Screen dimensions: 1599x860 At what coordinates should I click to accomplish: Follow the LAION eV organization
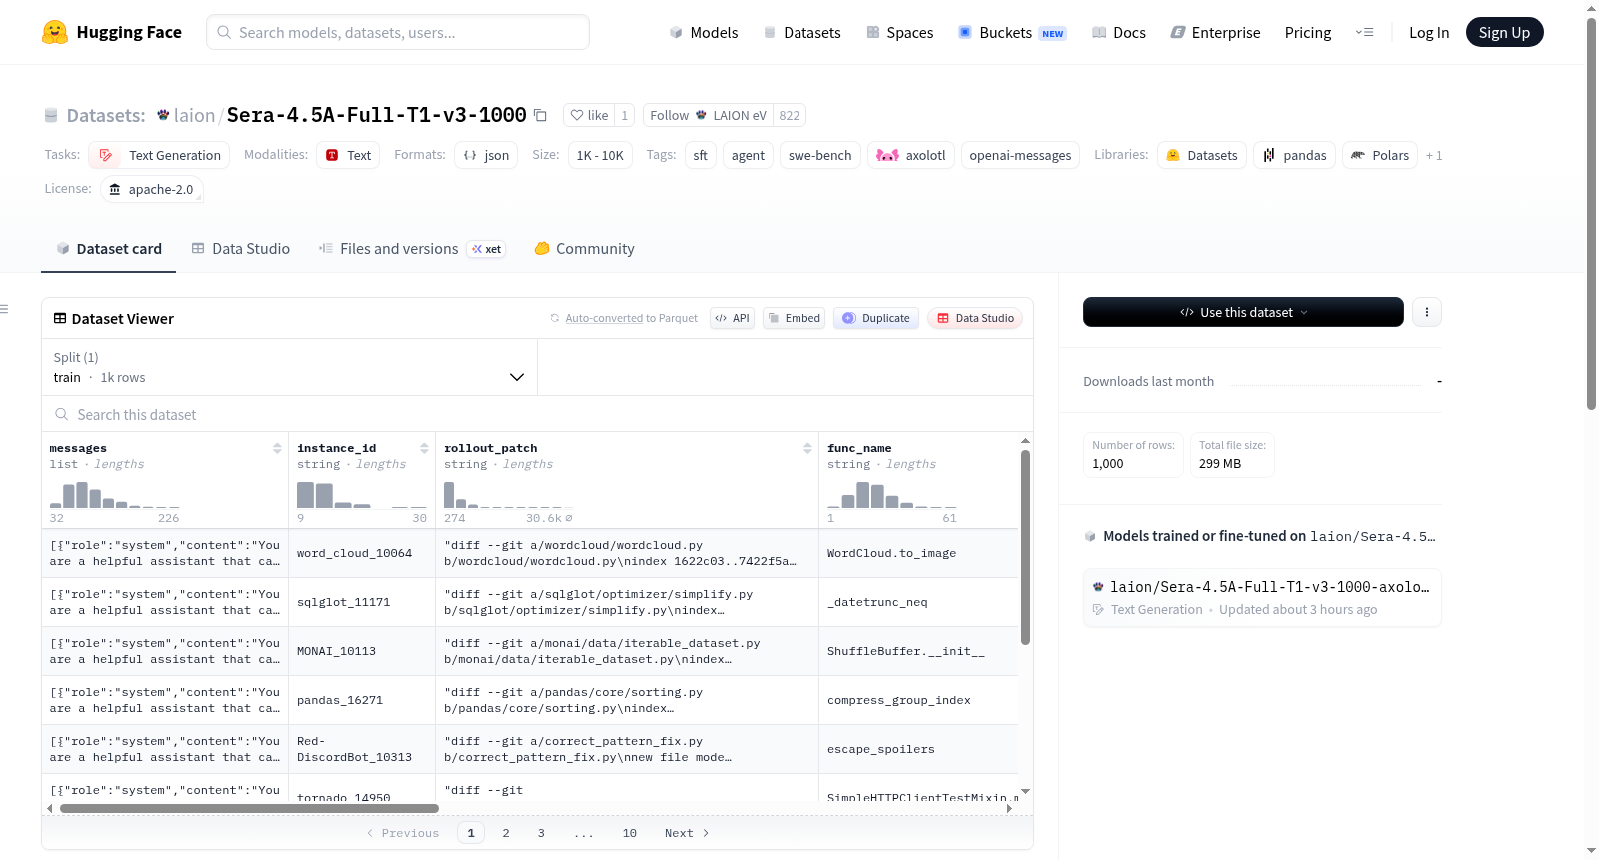click(x=709, y=115)
